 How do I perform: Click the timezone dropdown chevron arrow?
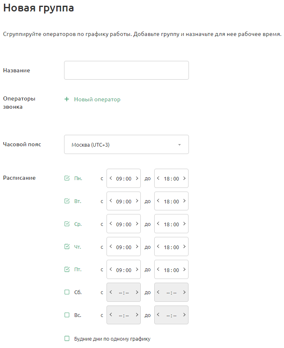[179, 145]
